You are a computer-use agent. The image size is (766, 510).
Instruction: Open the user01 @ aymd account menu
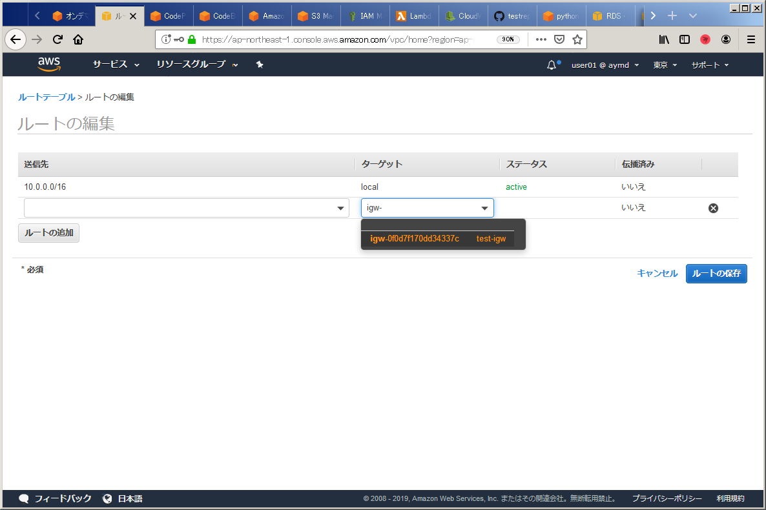(x=605, y=65)
